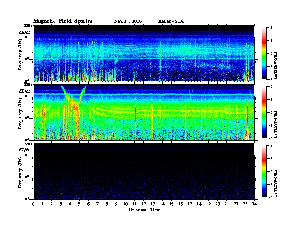
Task: Click hour label "11" on the time axis
Action: click(x=135, y=204)
